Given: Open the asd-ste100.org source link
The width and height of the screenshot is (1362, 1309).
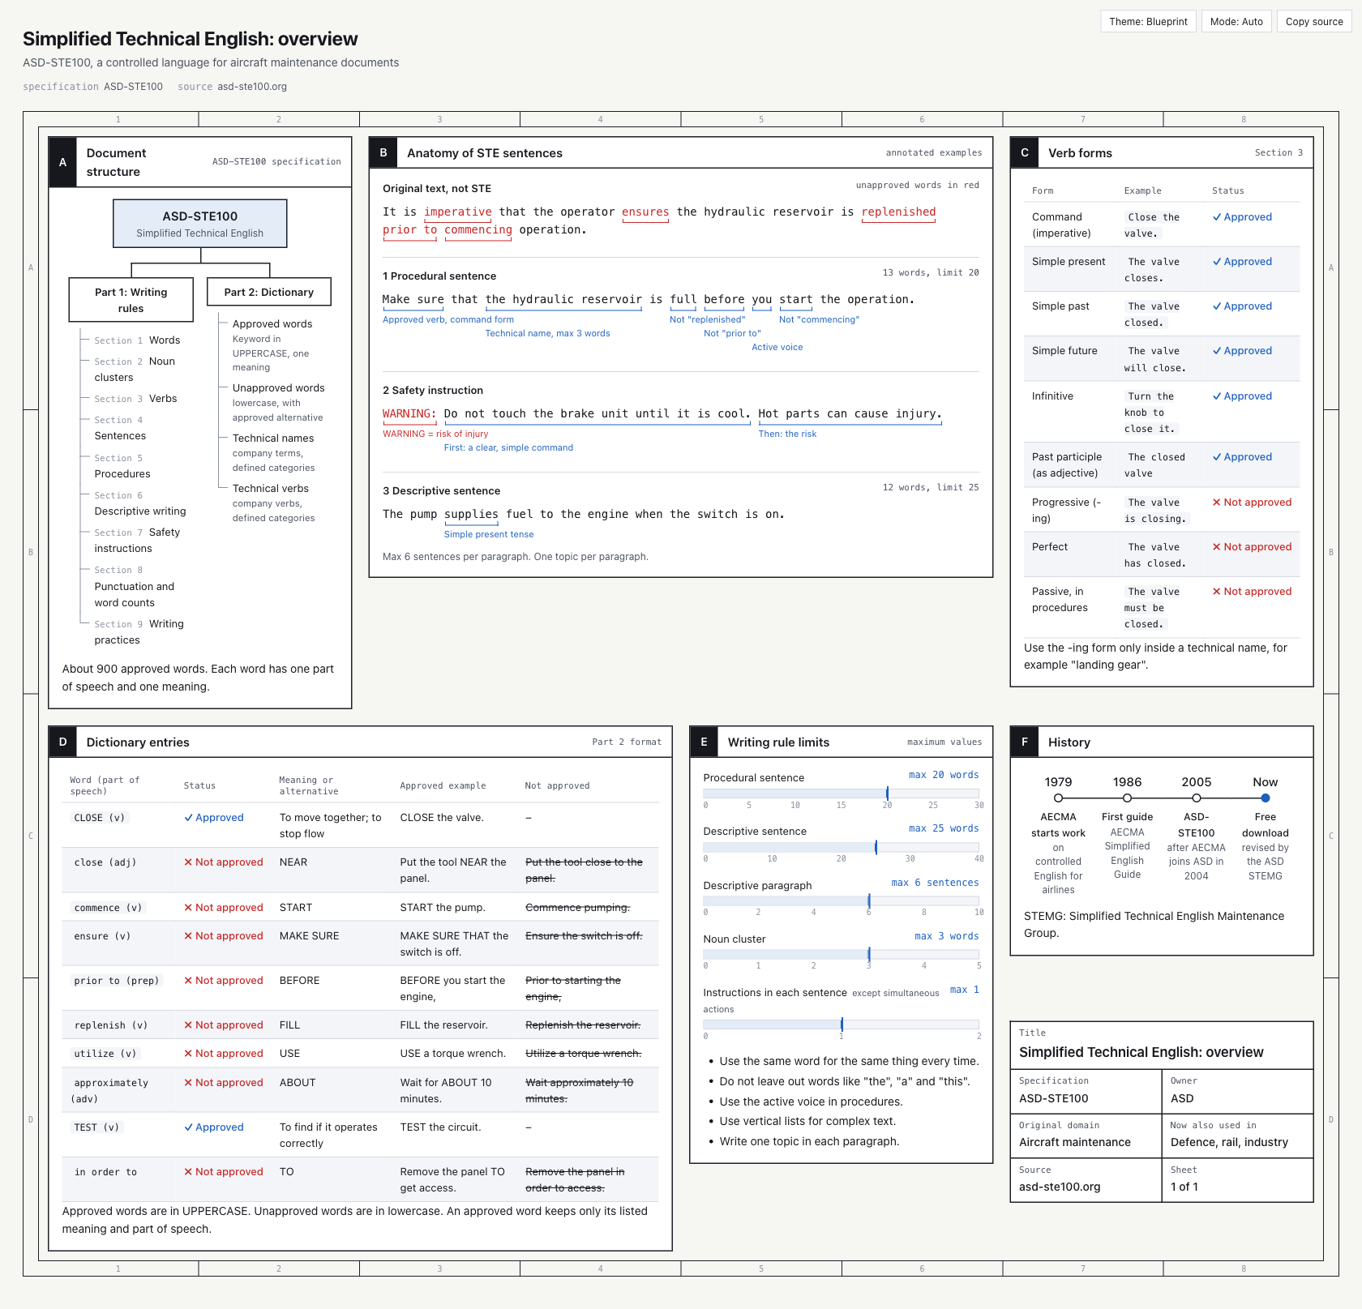Looking at the screenshot, I should (252, 87).
